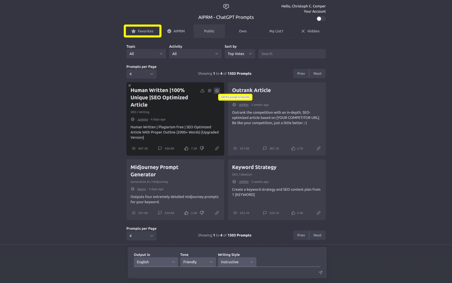Switch to the Favorites tab
452x283 pixels.
pos(143,31)
